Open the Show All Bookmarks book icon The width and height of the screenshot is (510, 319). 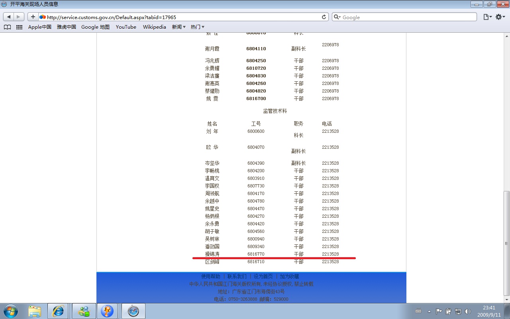[7, 27]
